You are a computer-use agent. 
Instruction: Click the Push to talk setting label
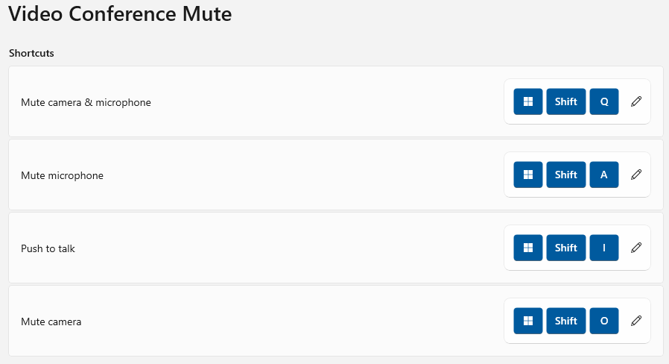[48, 248]
